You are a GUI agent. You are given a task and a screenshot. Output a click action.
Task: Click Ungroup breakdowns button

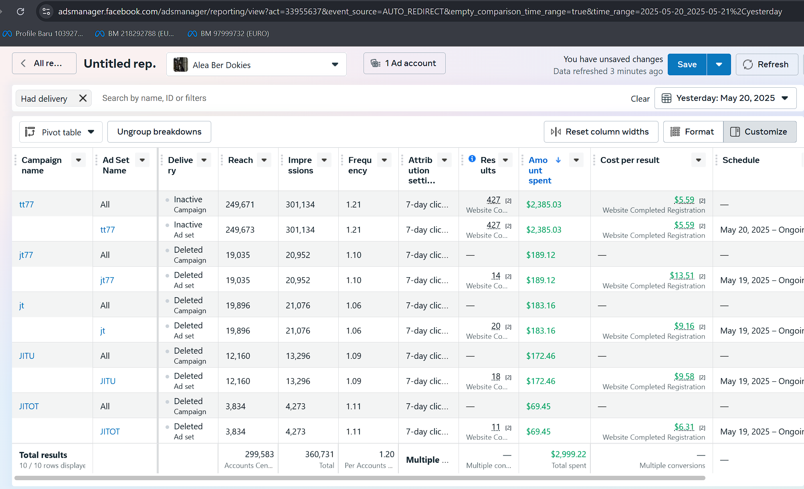pos(159,132)
